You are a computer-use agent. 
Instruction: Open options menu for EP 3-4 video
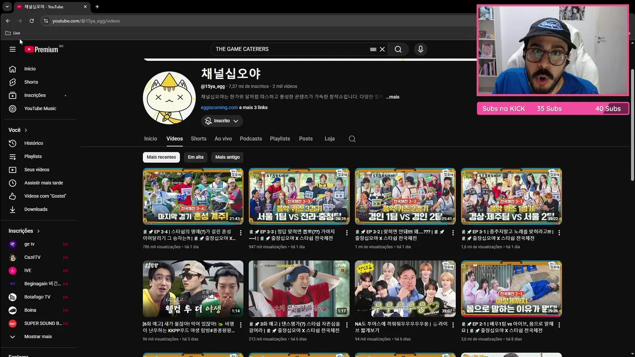[x=241, y=233]
